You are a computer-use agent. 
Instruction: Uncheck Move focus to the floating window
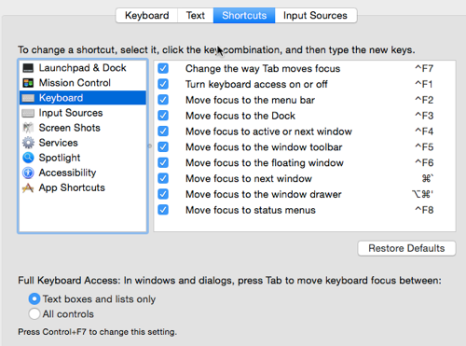(x=163, y=162)
